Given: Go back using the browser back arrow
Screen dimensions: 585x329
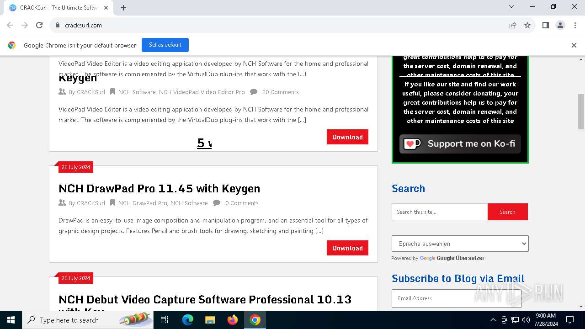Looking at the screenshot, I should tap(10, 25).
